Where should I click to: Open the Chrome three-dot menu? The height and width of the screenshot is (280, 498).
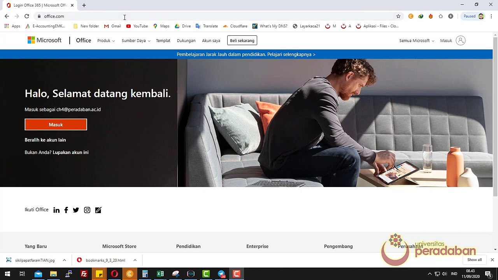491,16
